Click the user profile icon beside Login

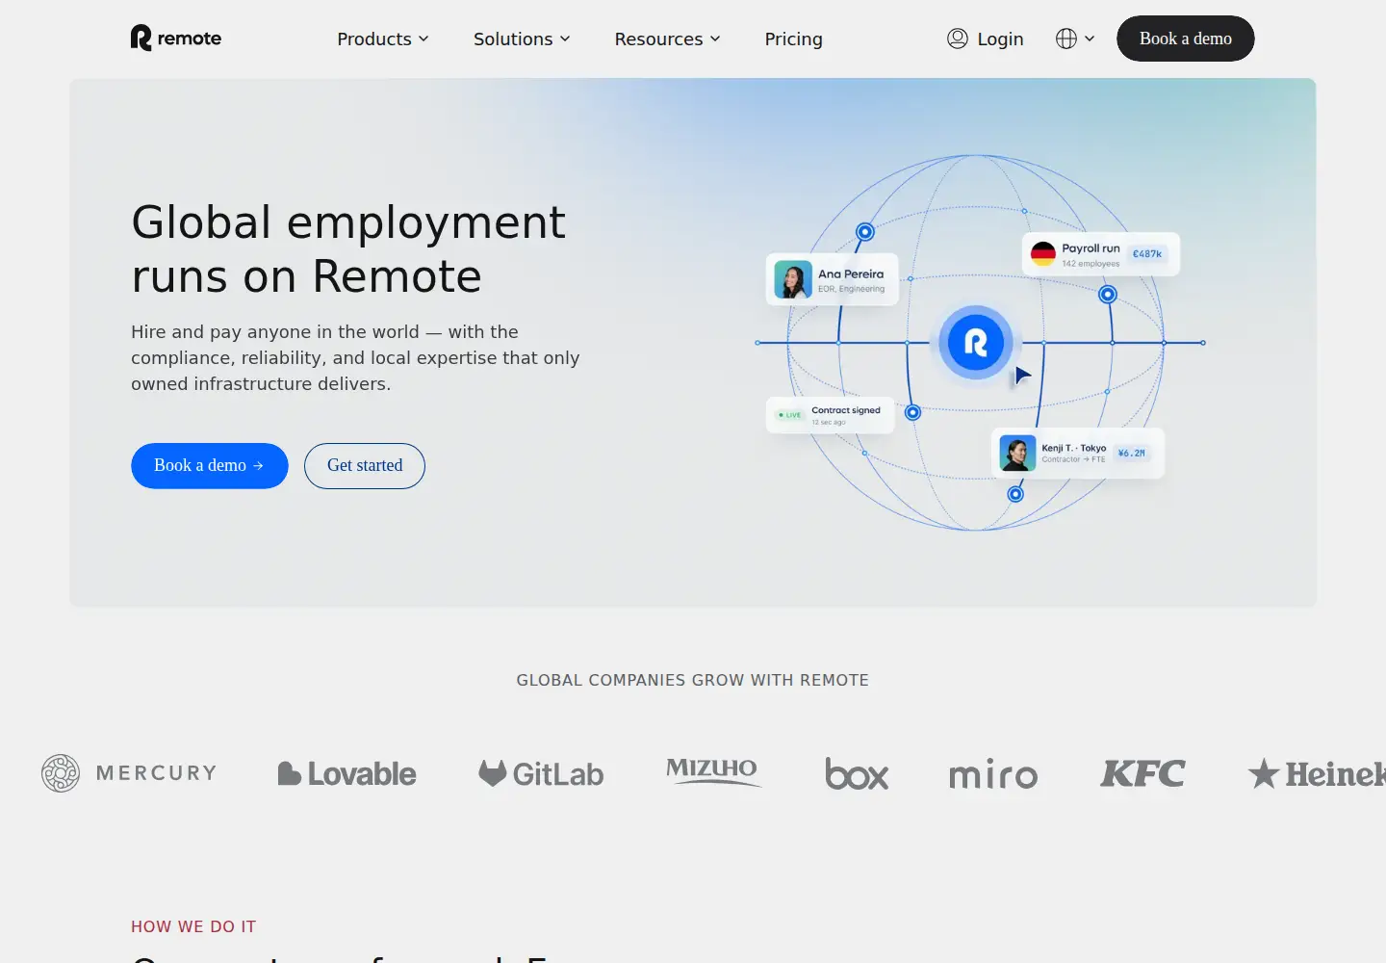[x=957, y=39]
